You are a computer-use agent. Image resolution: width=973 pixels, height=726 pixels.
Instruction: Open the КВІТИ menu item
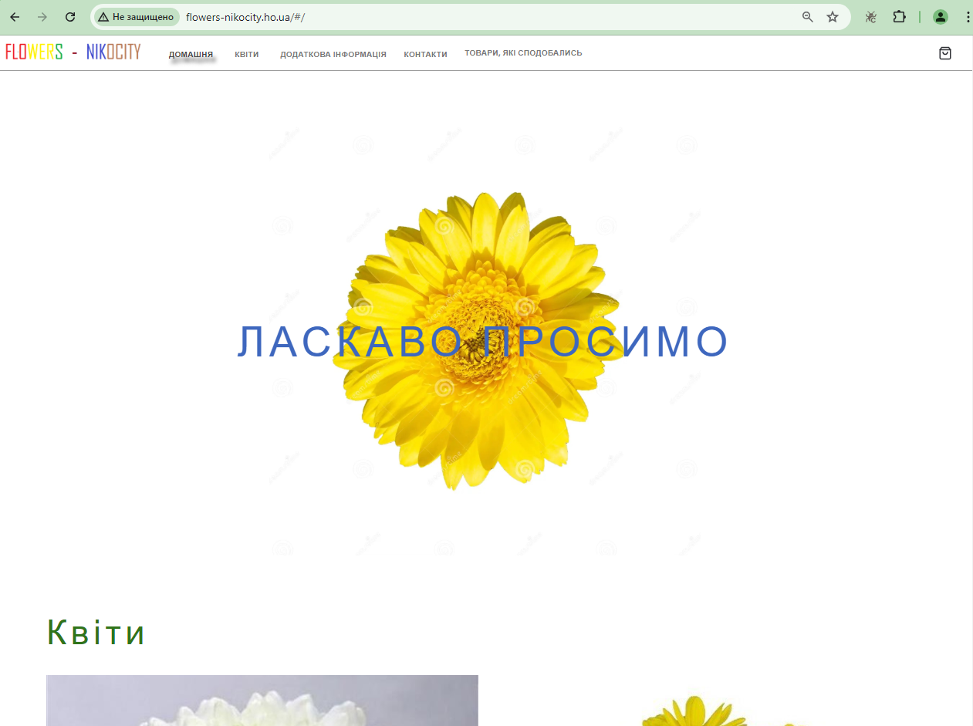tap(247, 54)
